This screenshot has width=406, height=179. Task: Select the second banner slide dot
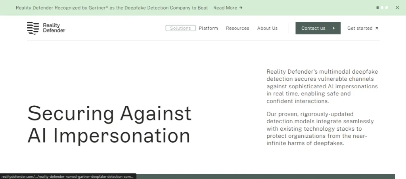click(382, 8)
